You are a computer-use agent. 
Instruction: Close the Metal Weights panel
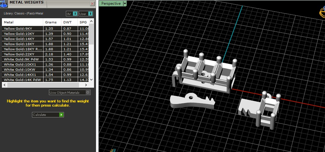click(x=92, y=4)
